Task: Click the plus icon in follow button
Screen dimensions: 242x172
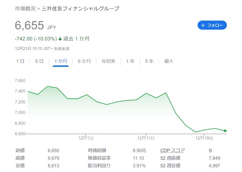Action: (x=203, y=25)
